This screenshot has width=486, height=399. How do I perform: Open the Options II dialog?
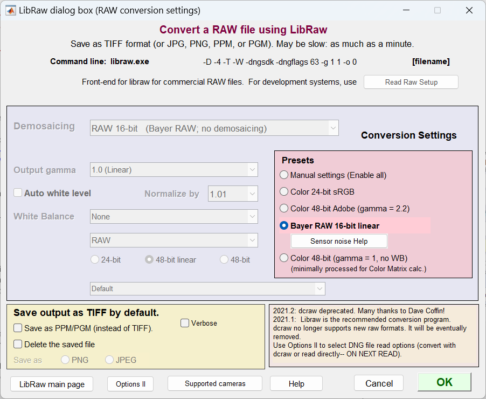pos(130,384)
